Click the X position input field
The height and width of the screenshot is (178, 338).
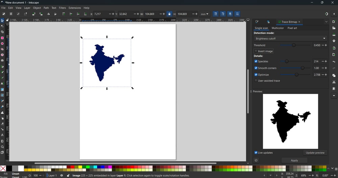point(101,14)
